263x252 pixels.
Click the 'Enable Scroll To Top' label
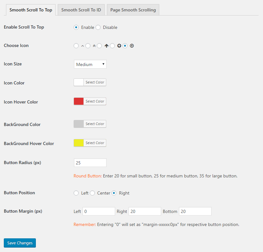[x=24, y=27]
